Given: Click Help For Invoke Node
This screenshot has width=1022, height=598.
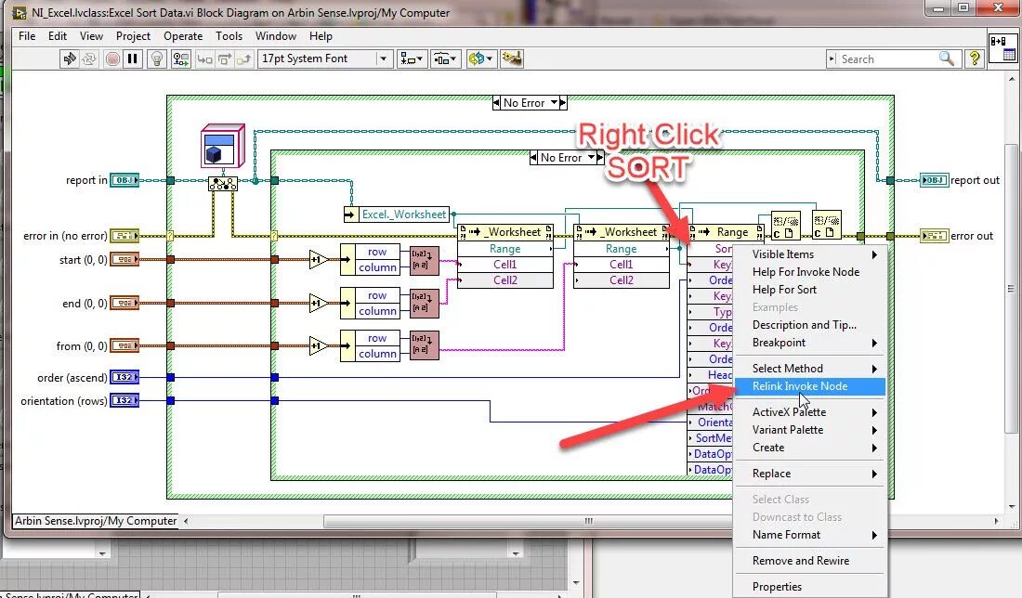Looking at the screenshot, I should coord(809,272).
